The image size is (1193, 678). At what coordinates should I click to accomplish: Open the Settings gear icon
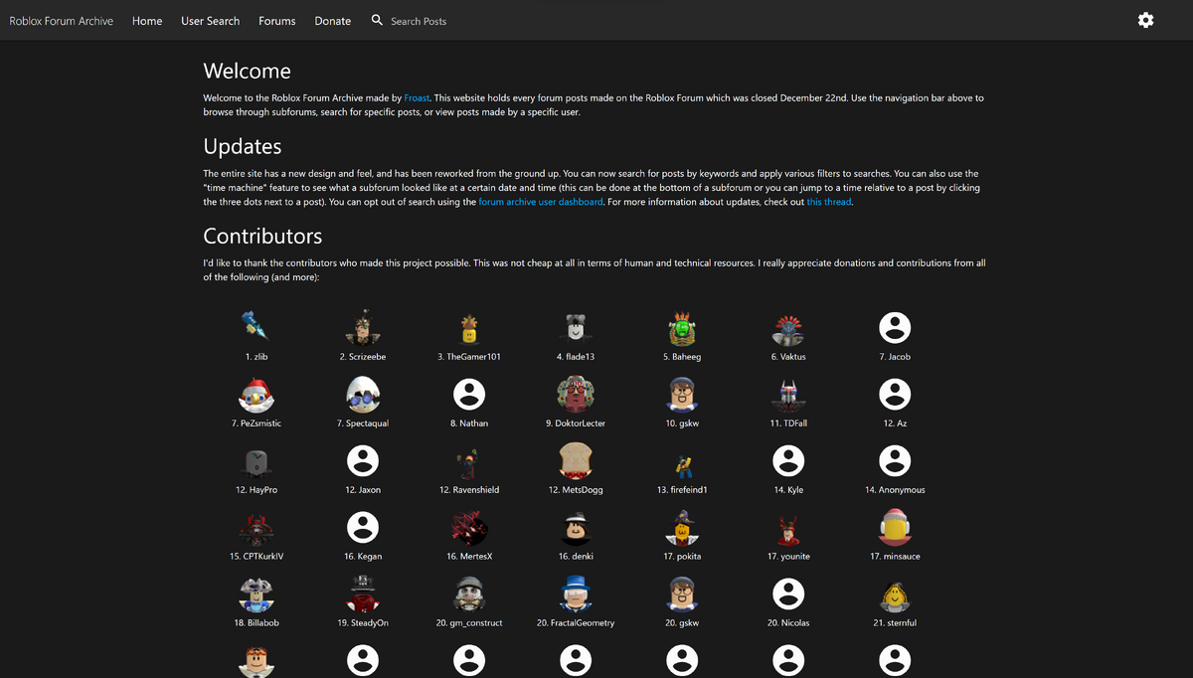pyautogui.click(x=1145, y=20)
